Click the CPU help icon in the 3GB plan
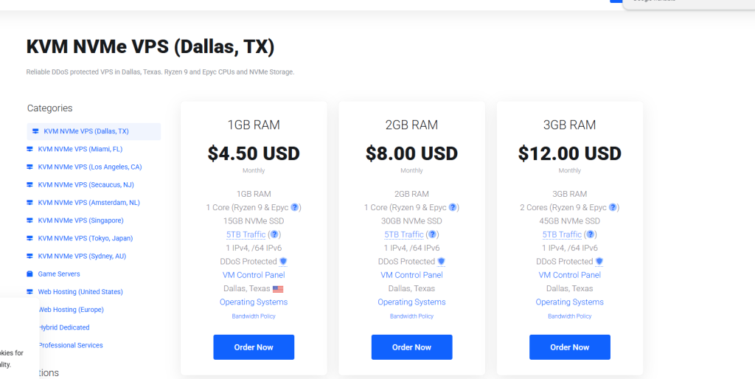Viewport: 755px width, 379px height. (x=613, y=207)
